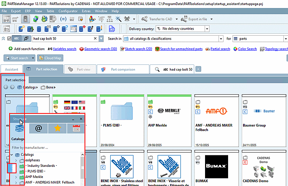Open the star favorites tab in Structure panel
The height and width of the screenshot is (186, 288).
[58, 128]
